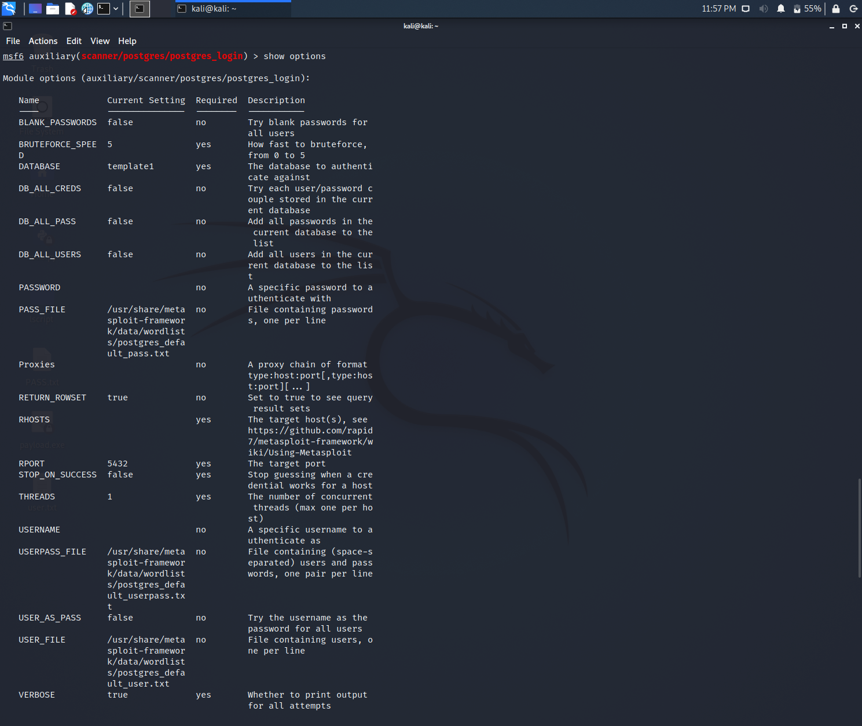Image resolution: width=862 pixels, height=726 pixels.
Task: Click the PASS_FILE option name
Action: [42, 309]
